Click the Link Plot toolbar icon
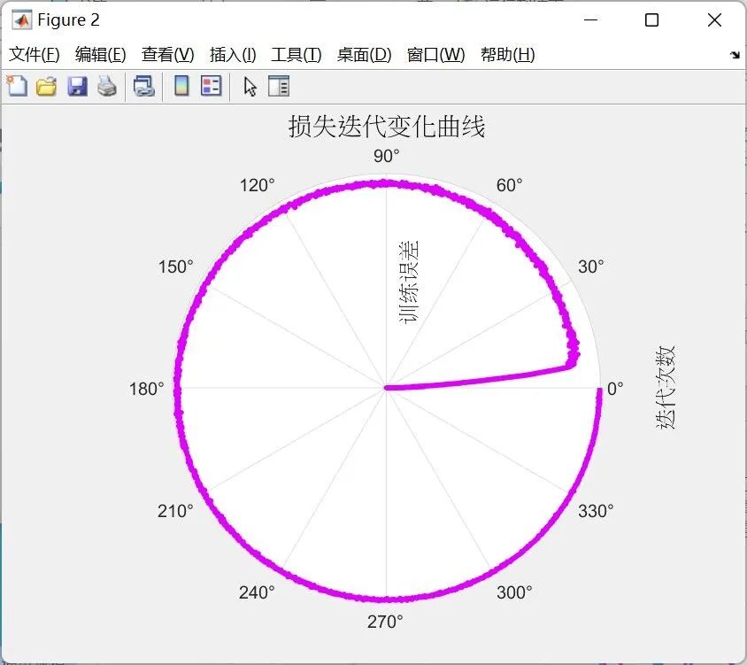This screenshot has width=747, height=665. pyautogui.click(x=144, y=86)
